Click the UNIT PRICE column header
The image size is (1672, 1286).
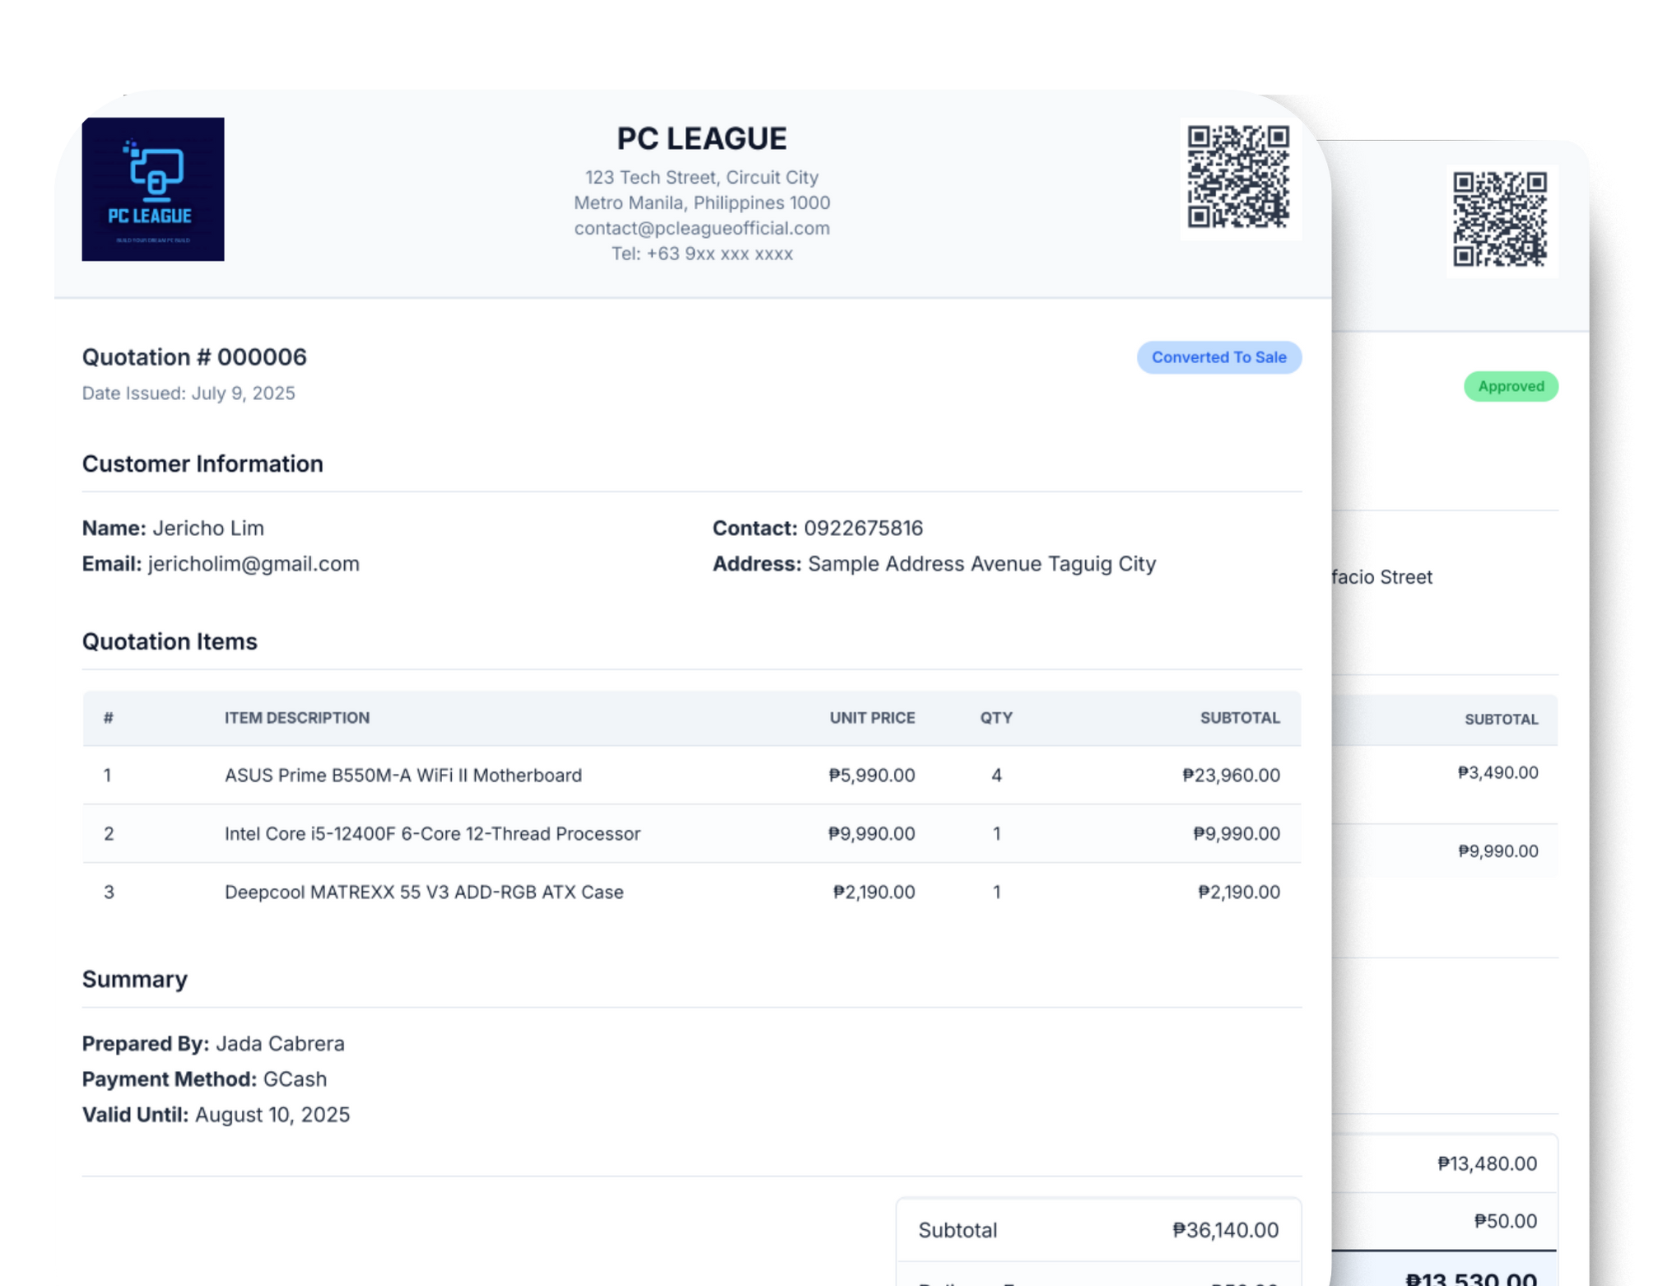tap(873, 718)
